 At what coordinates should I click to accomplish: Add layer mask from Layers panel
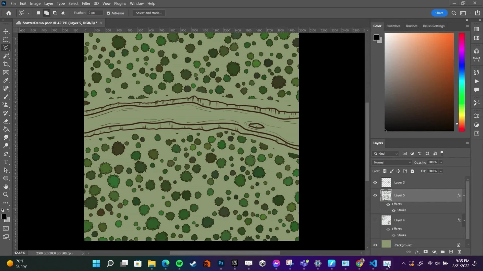click(425, 252)
